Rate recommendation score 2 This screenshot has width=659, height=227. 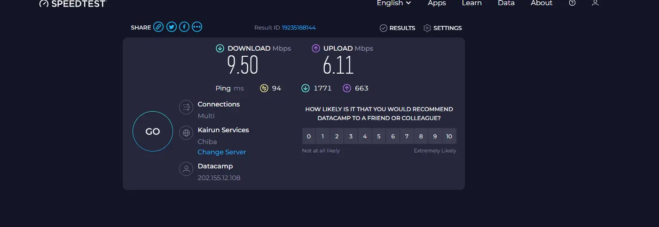click(337, 136)
